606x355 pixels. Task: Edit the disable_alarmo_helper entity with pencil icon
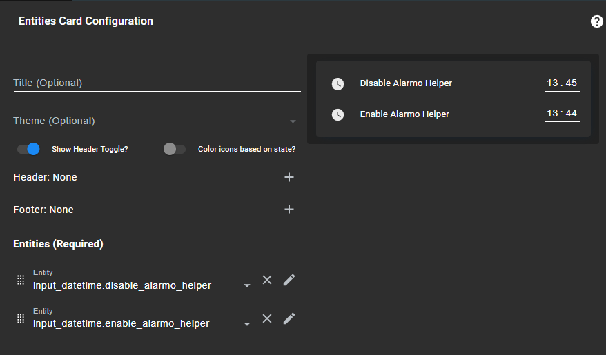click(x=289, y=280)
